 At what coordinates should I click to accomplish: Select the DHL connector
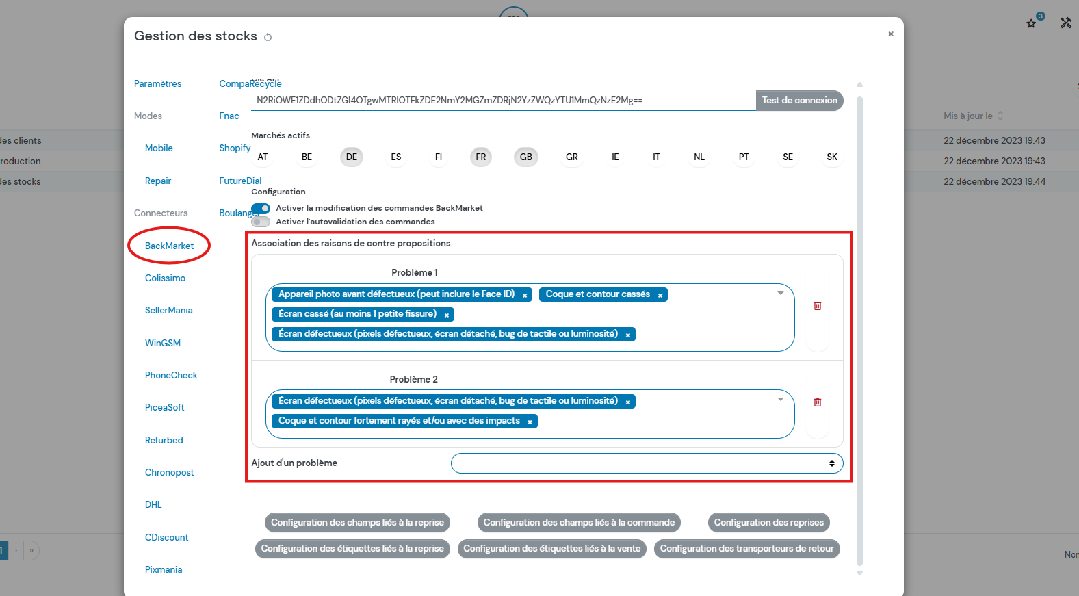click(x=153, y=504)
